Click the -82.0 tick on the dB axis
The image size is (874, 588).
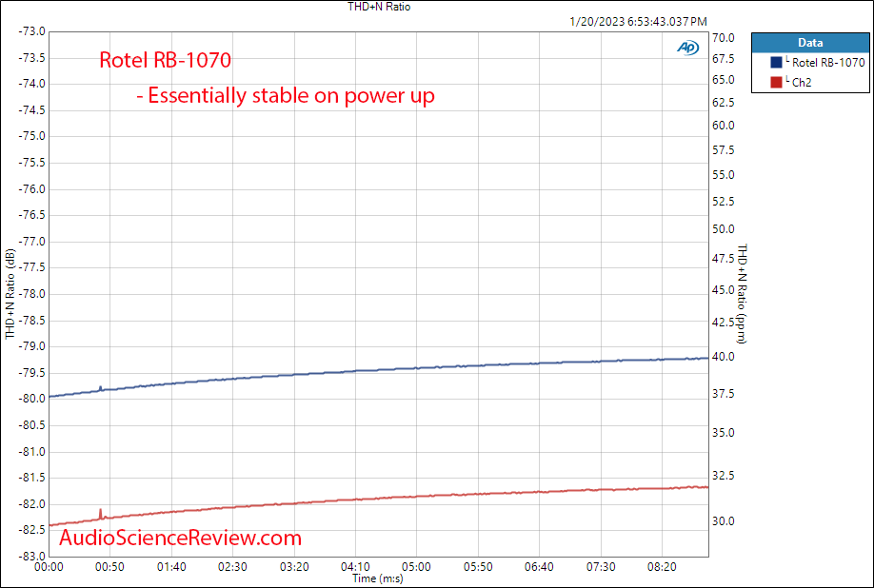(x=33, y=504)
